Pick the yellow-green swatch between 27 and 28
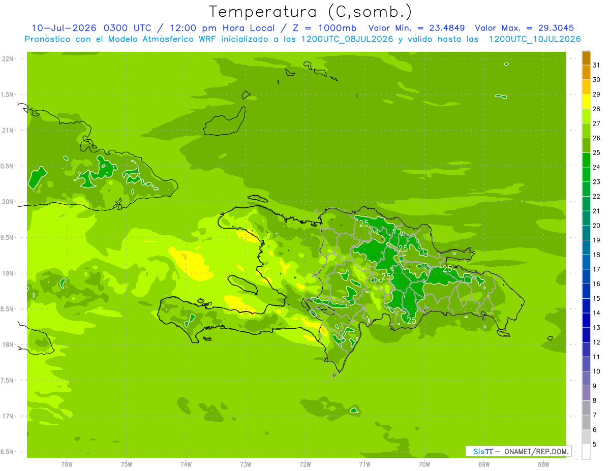This screenshot has height=471, width=610. [586, 116]
